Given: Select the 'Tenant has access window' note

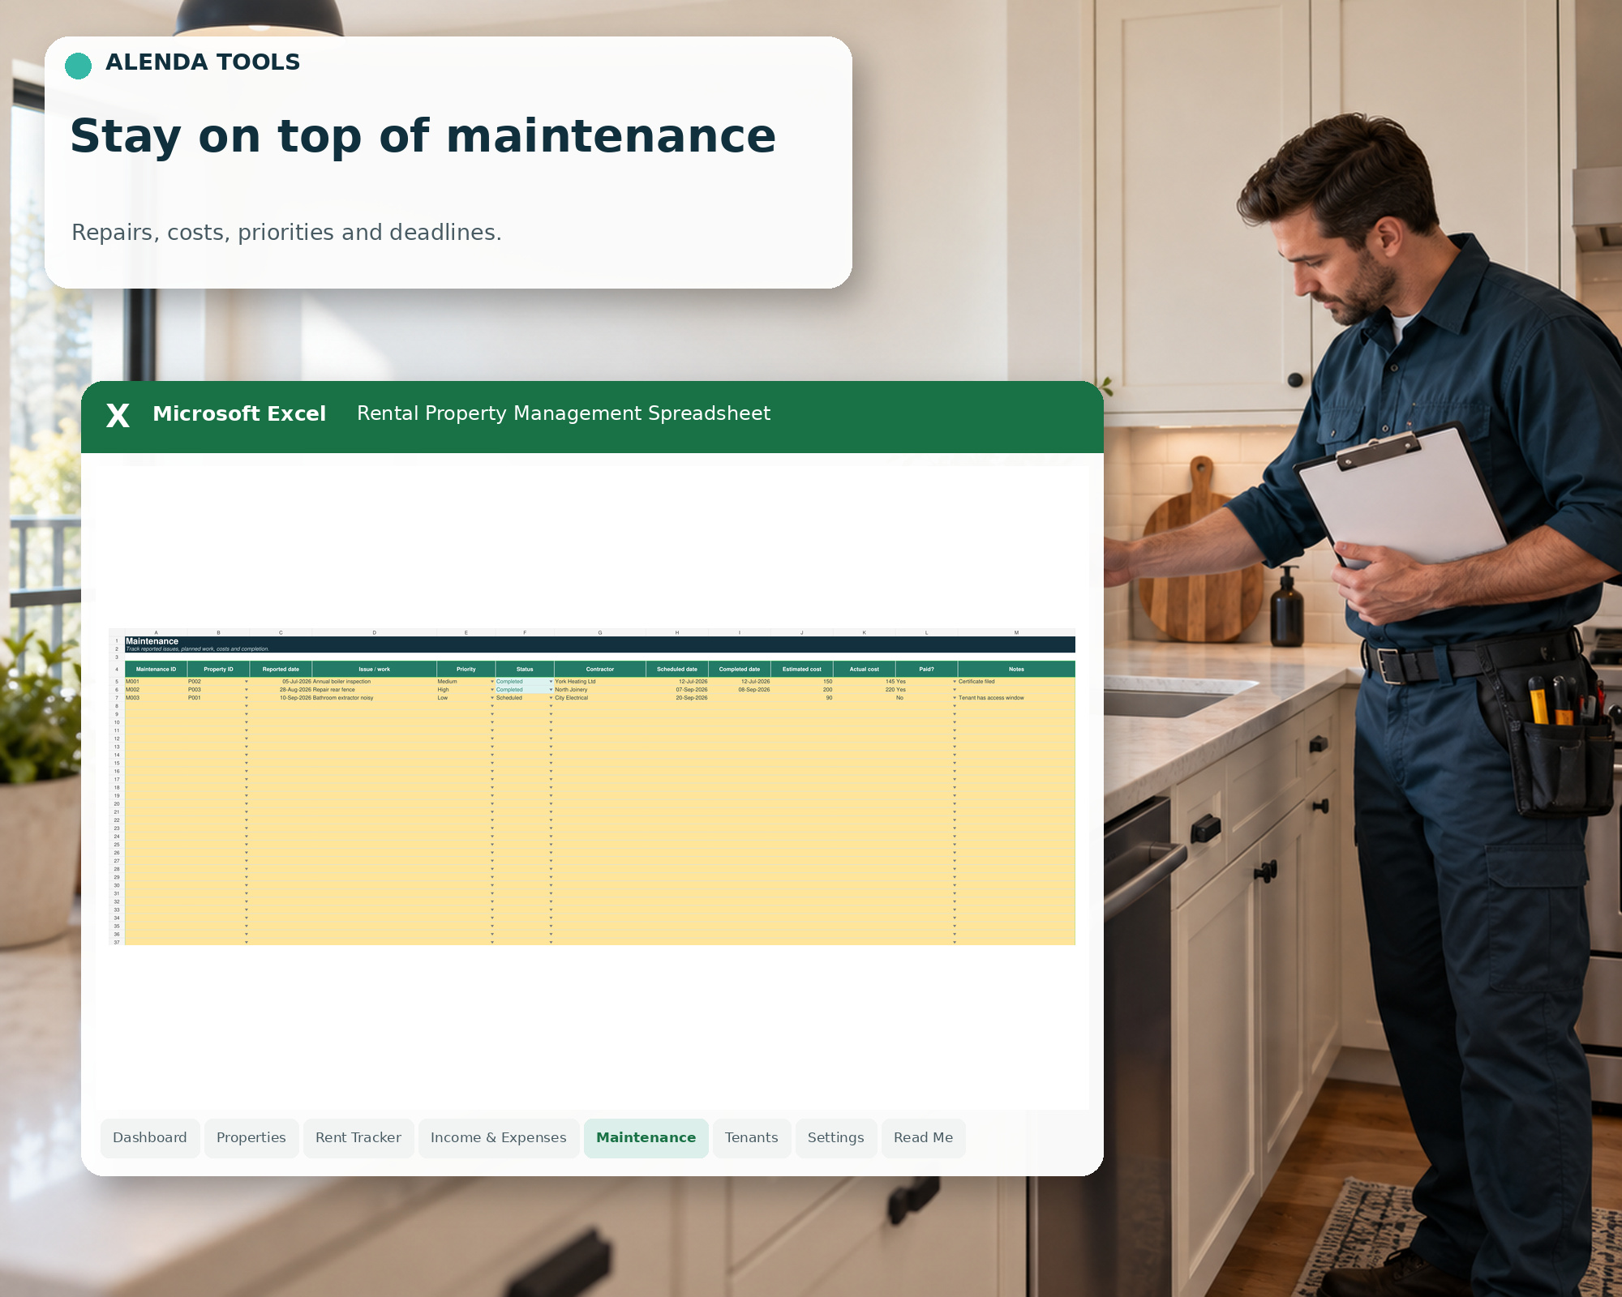Looking at the screenshot, I should pyautogui.click(x=1016, y=698).
